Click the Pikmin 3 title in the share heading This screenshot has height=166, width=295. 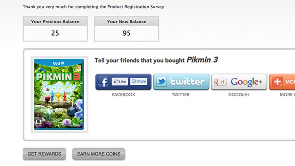pos(202,60)
